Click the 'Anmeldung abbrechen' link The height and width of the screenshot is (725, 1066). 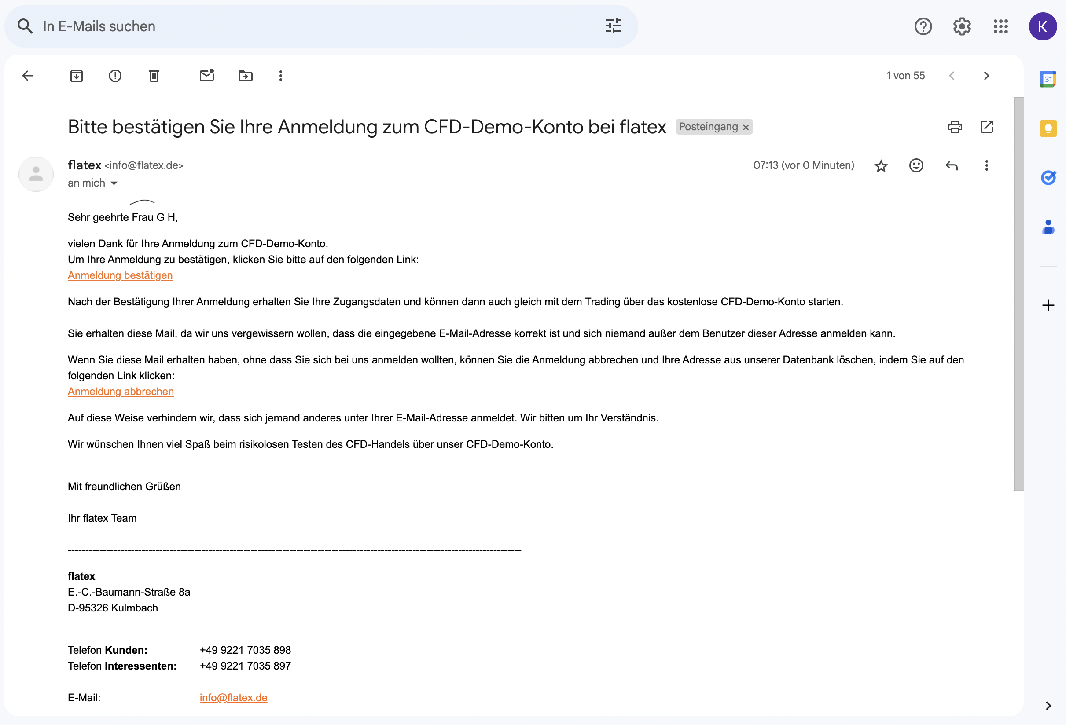click(121, 392)
